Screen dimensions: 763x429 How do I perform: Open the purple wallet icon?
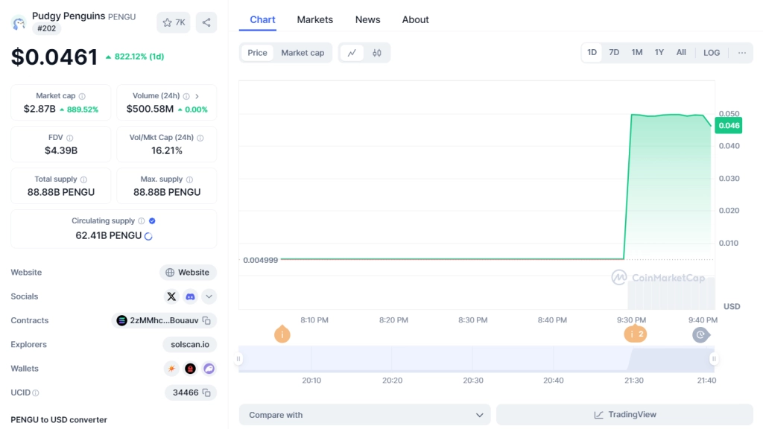[209, 369]
